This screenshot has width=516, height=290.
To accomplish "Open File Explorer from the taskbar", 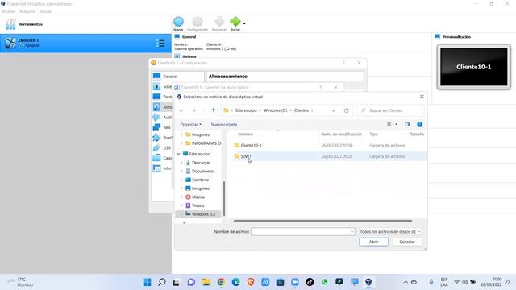I will click(206, 282).
